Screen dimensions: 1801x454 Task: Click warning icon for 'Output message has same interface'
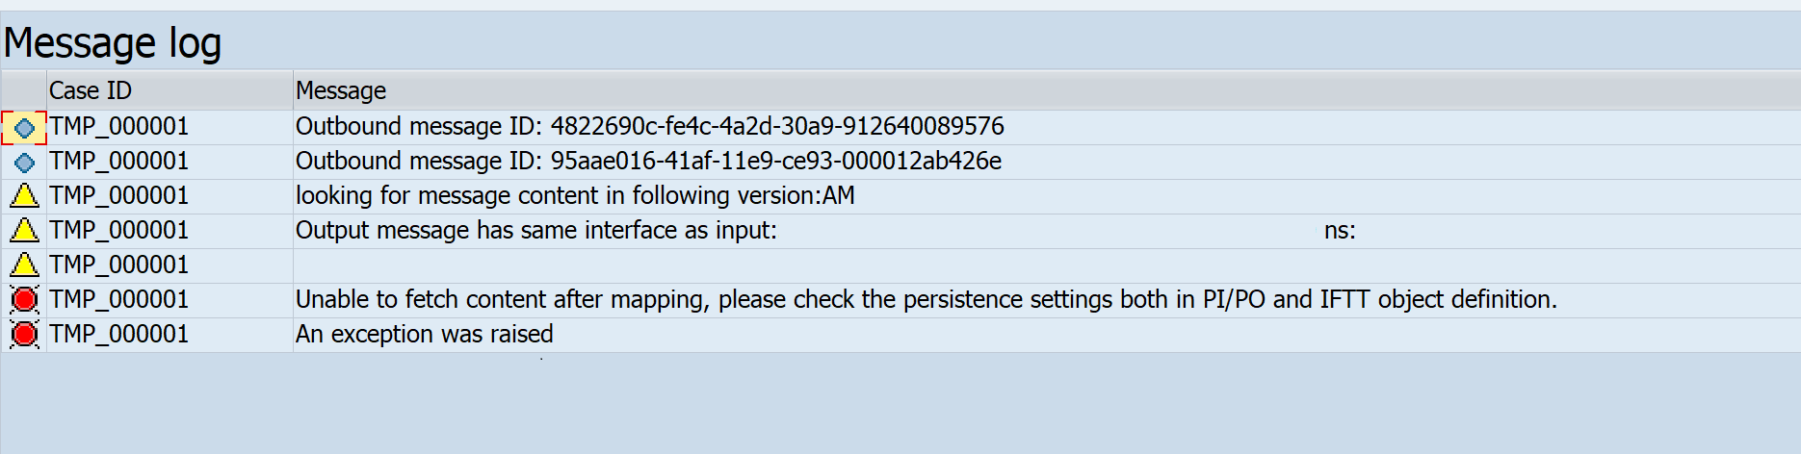pos(24,231)
